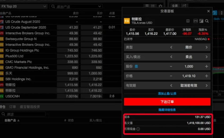This screenshot has height=138, width=224.
Task: Switch order type to next option
Action: (206, 47)
